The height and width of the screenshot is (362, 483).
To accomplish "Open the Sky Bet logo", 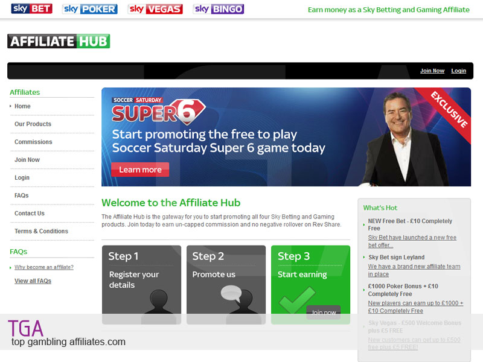I will (x=32, y=8).
